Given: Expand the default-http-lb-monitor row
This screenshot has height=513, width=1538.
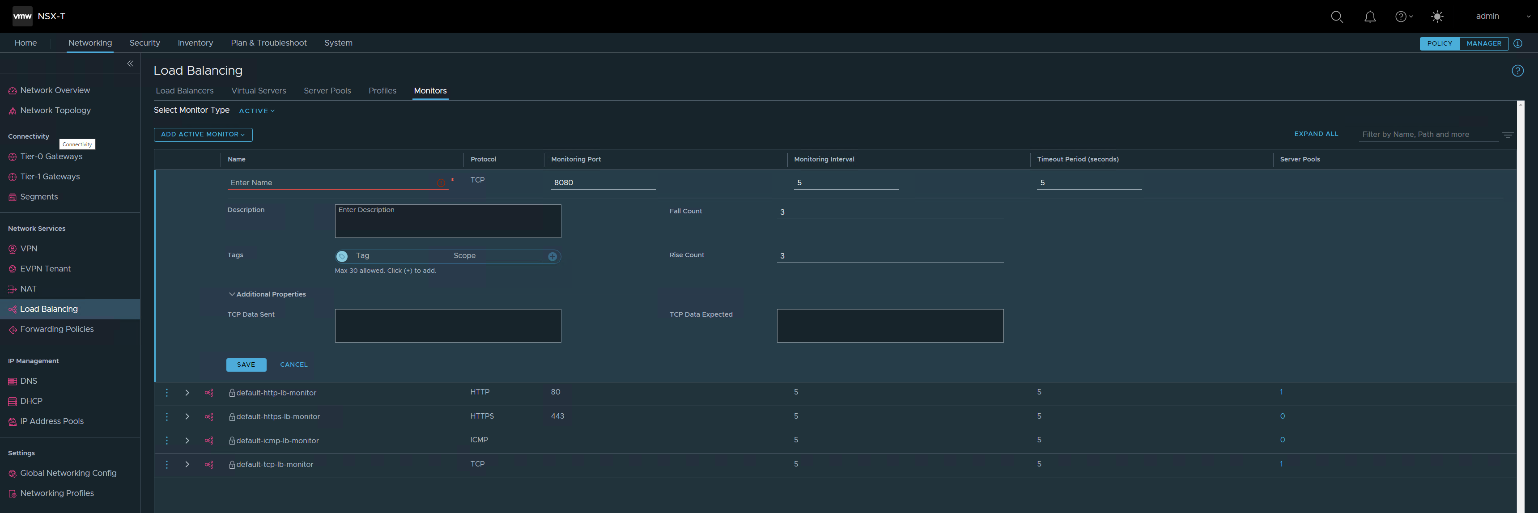Looking at the screenshot, I should point(187,393).
